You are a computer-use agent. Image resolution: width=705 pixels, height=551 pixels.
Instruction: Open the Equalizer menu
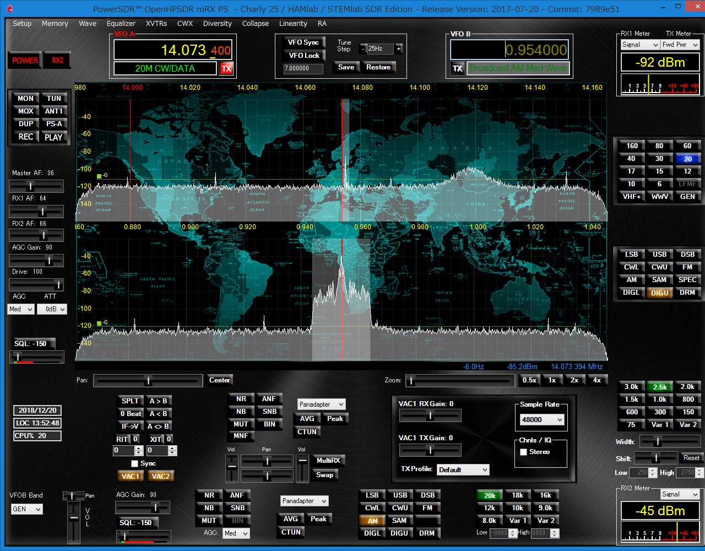[121, 24]
